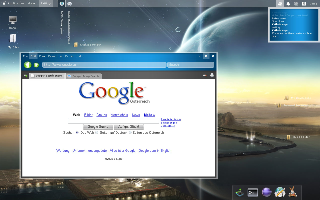Open the messenger contacts panel icon
The height and width of the screenshot is (200, 320).
point(280,3)
